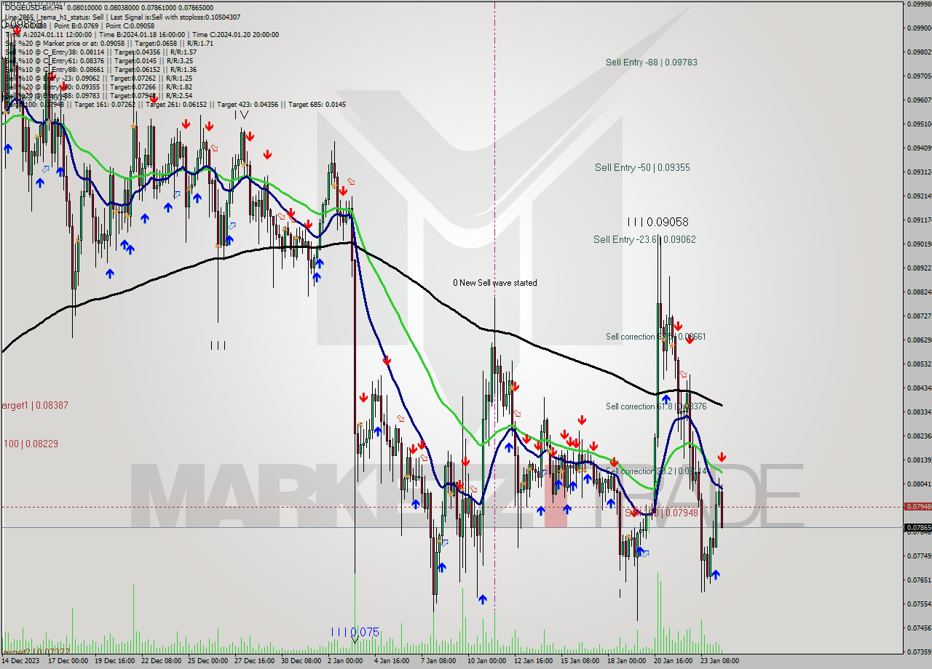Click the 'I I I 0.09058' wave label
The image size is (932, 669).
(657, 222)
